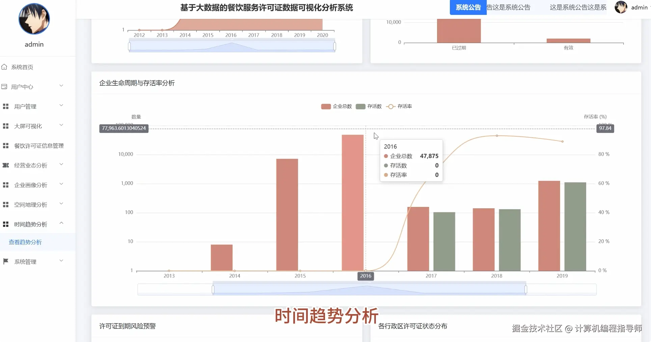
Task: Click the scrolling system announcement text
Action: 546,7
